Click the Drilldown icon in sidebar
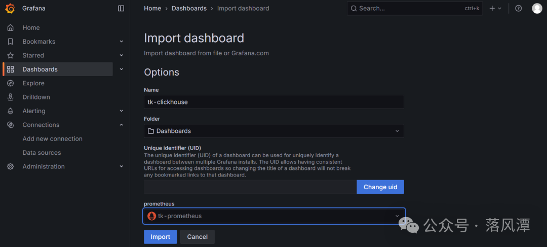The height and width of the screenshot is (247, 547). [x=11, y=97]
